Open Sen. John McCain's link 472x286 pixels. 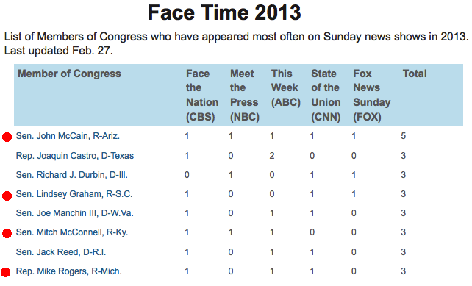tap(68, 136)
